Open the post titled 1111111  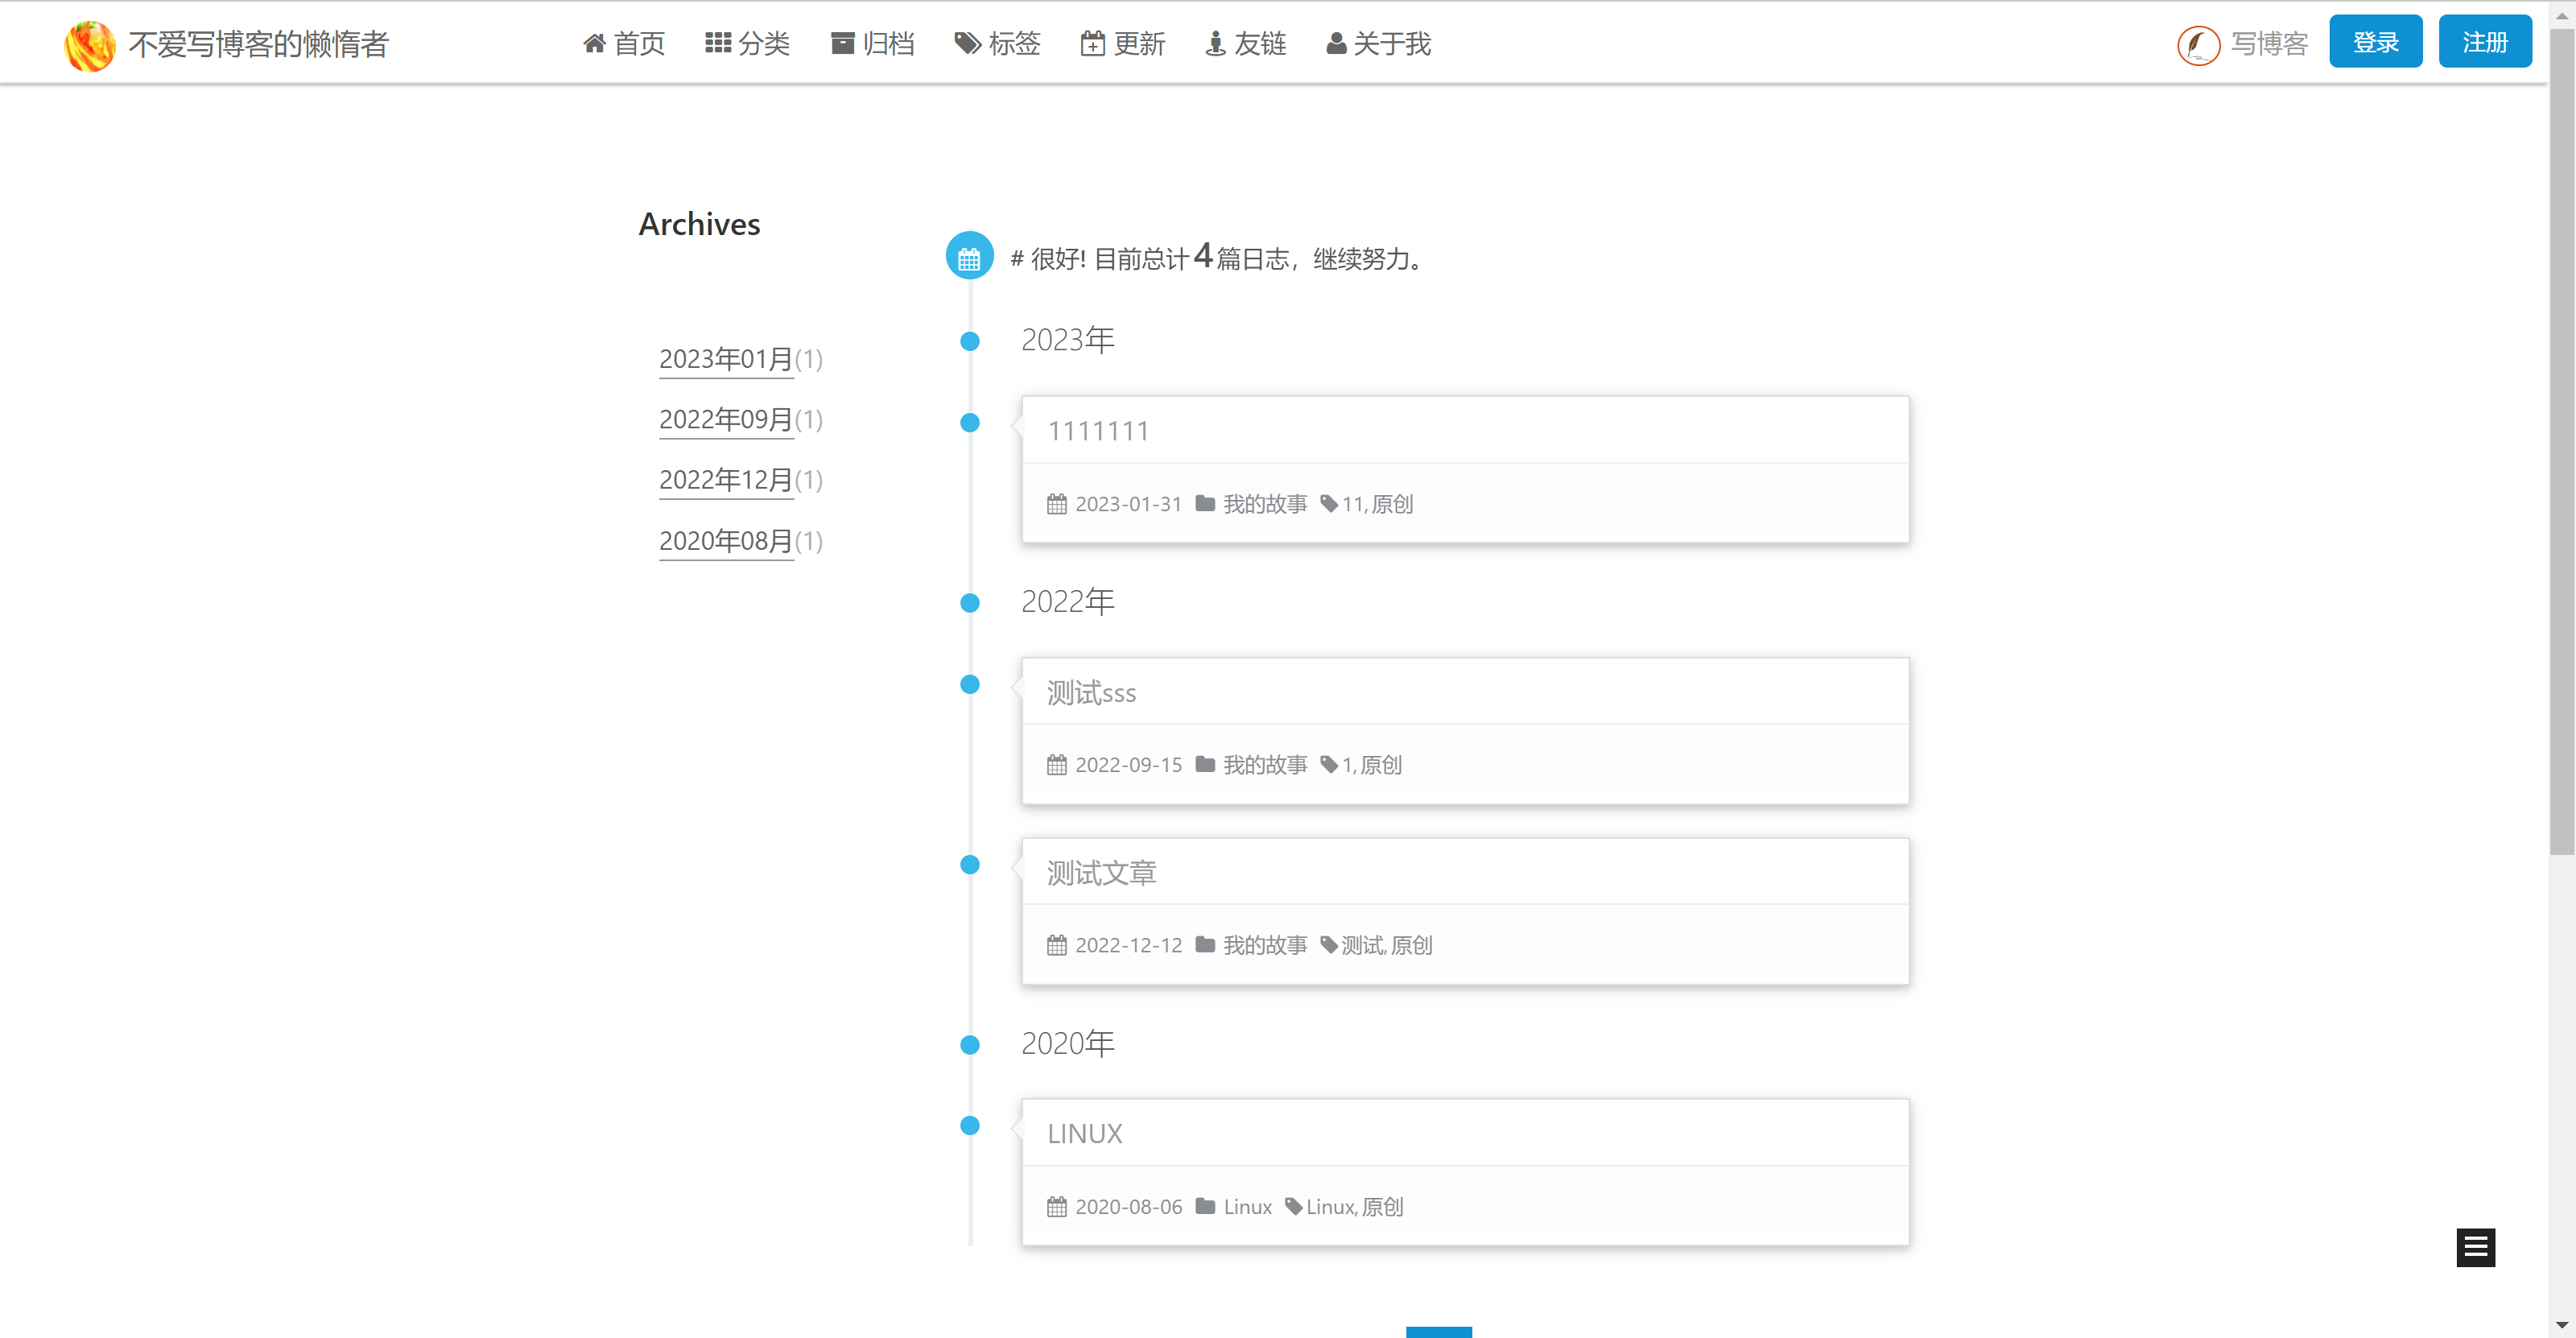click(x=1098, y=431)
